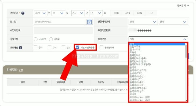Image resolution: width=196 pixels, height=106 pixels.
Task: Collapse the search panel via 접어두기
Action: click(x=183, y=5)
